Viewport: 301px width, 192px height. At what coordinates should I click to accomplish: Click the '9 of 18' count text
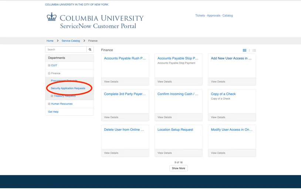[178, 162]
